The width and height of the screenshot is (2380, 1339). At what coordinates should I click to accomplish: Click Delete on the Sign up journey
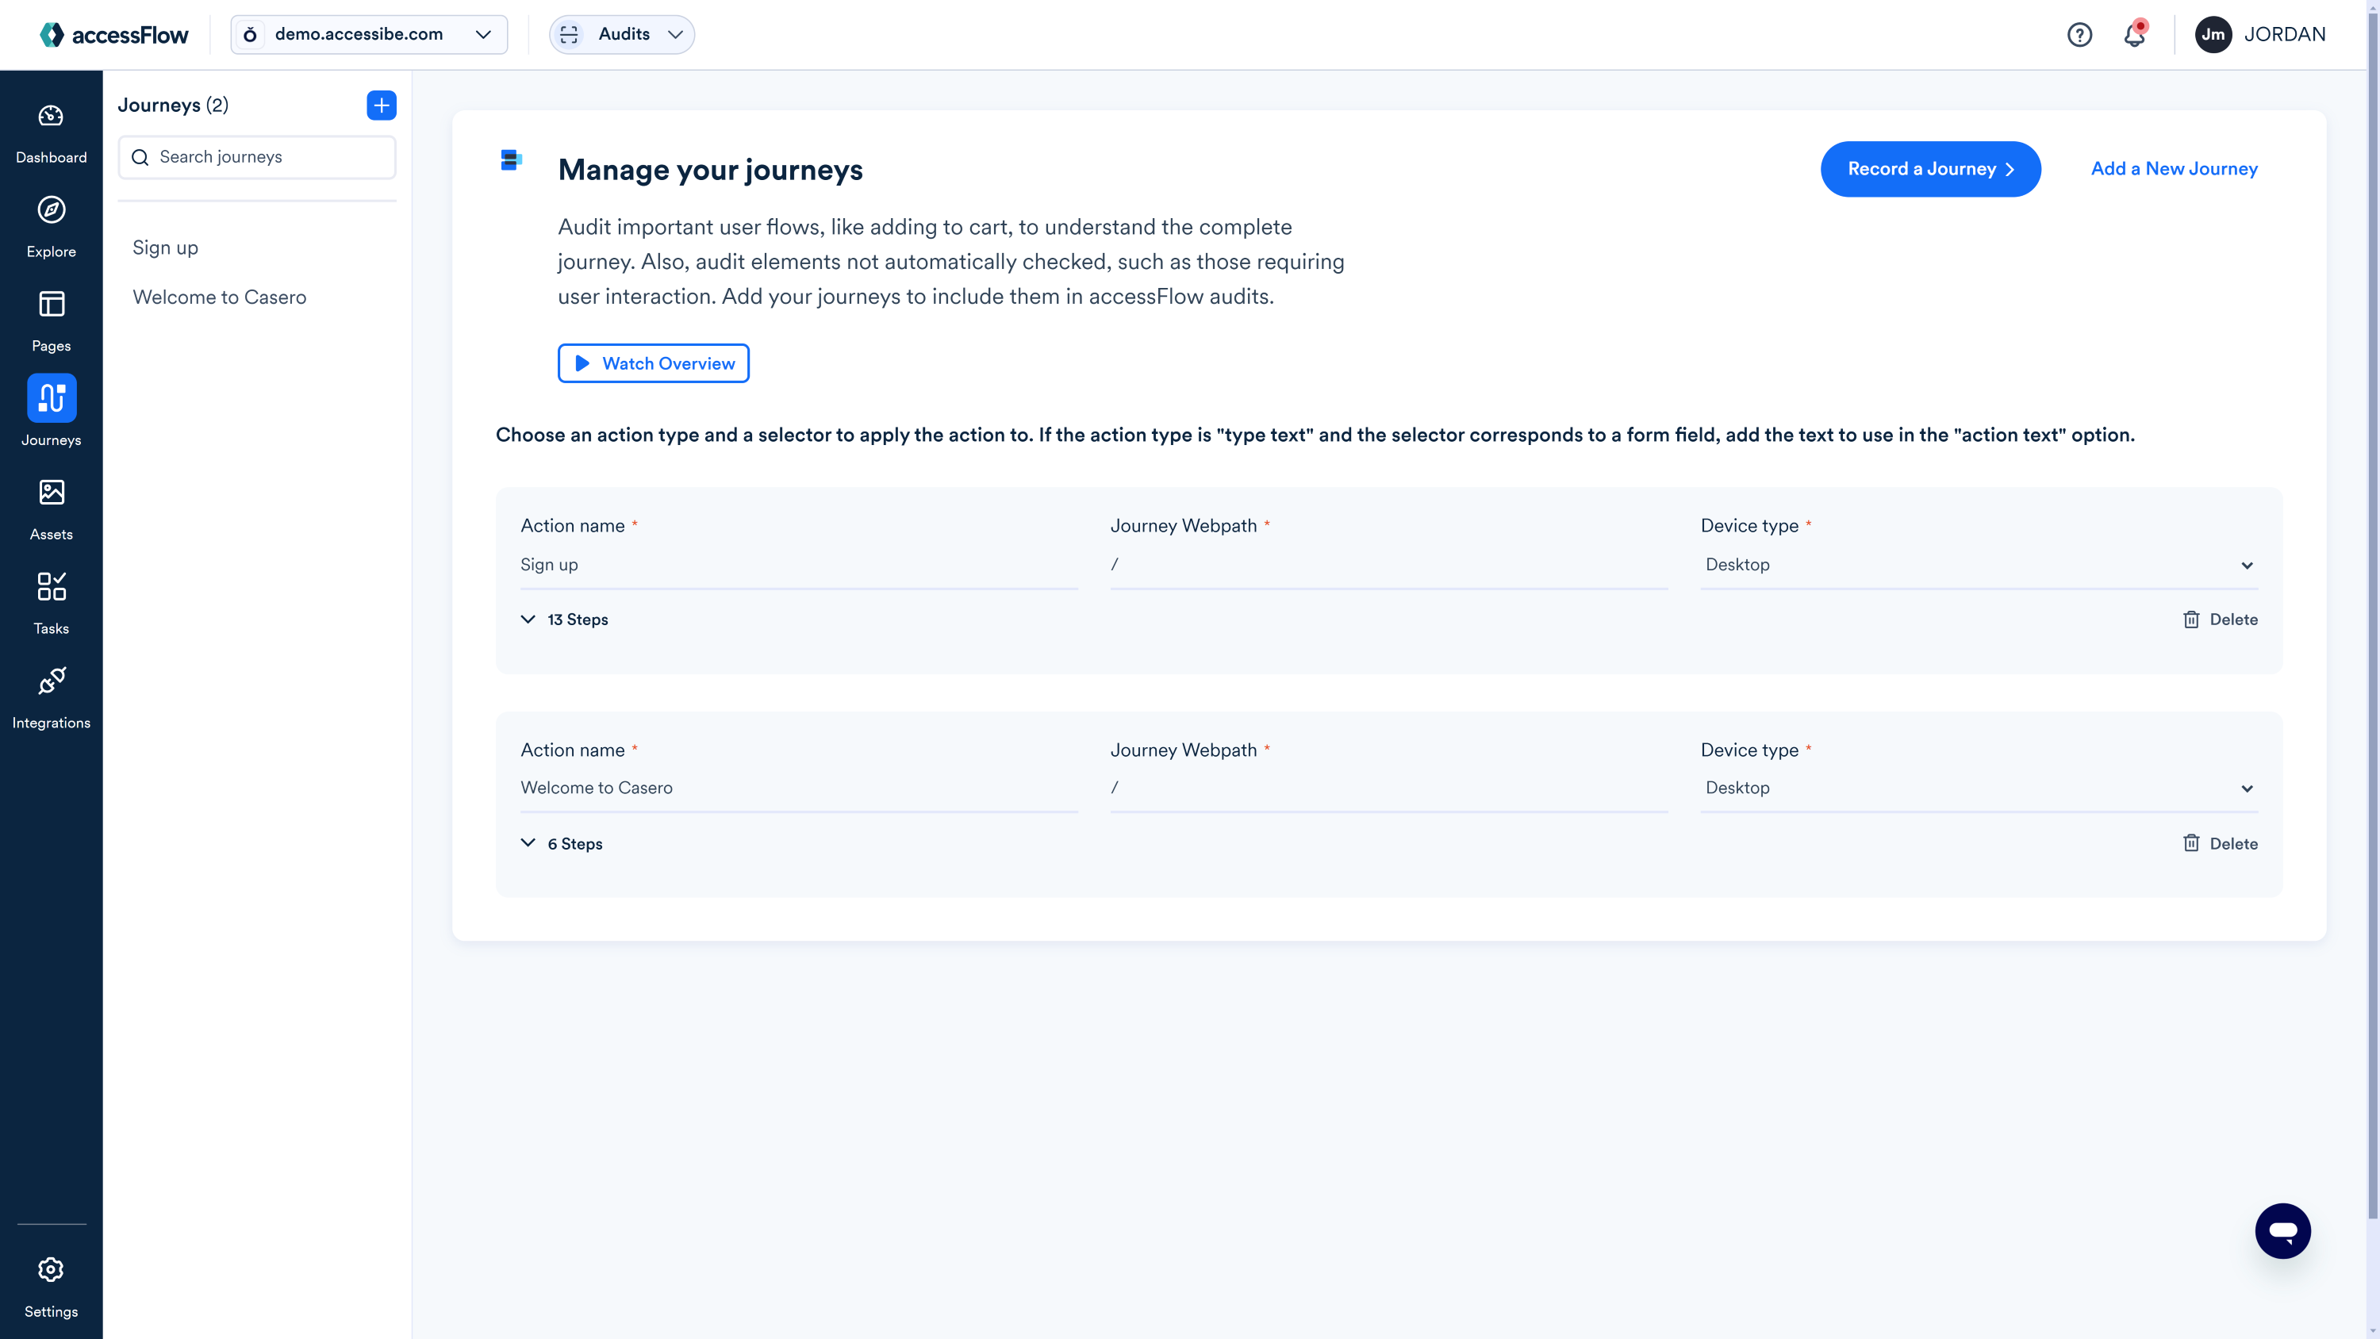(2220, 618)
